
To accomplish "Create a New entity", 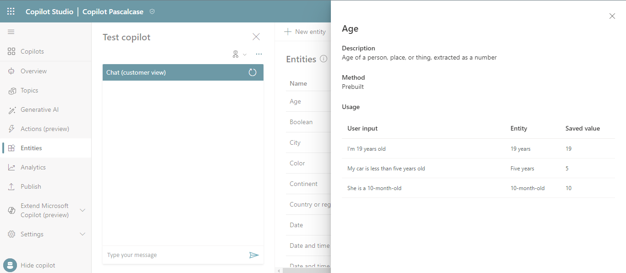I will 305,32.
